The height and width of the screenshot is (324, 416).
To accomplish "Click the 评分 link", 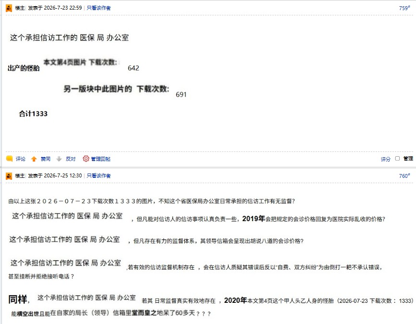I will (x=386, y=159).
